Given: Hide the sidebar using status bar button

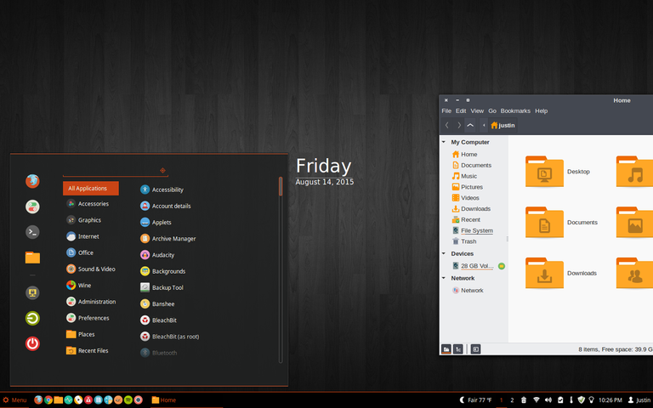Looking at the screenshot, I should tap(475, 349).
